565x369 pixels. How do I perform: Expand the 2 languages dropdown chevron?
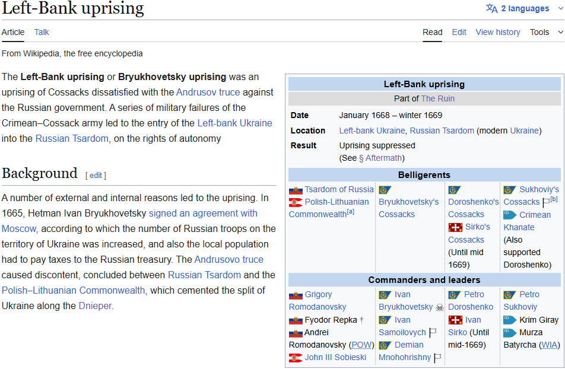[561, 8]
